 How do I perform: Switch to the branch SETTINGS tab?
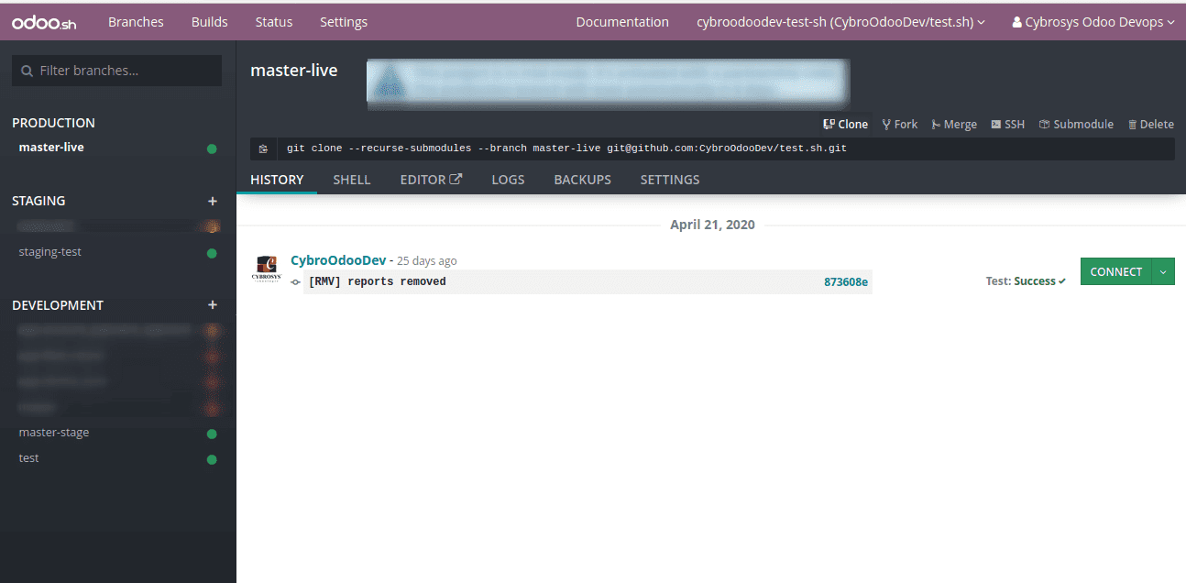[670, 180]
